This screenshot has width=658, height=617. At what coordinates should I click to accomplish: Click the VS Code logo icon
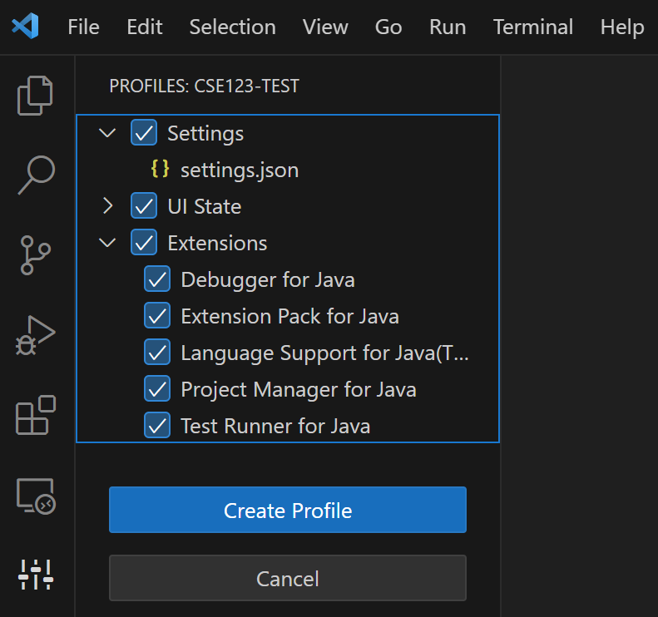(26, 27)
